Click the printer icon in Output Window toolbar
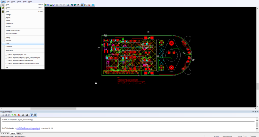Viewport: 259px width, 137px height. pos(23,115)
